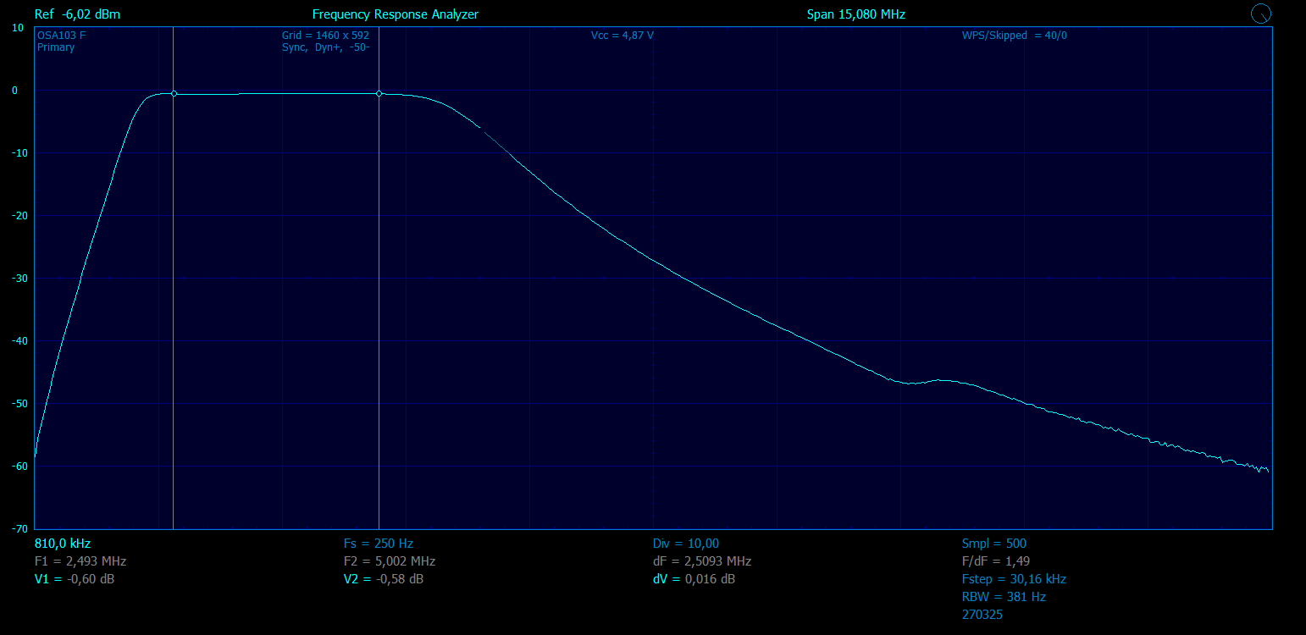Click the 810,0 kHz start frequency value
Viewport: 1306px width, 635px height.
tap(63, 544)
